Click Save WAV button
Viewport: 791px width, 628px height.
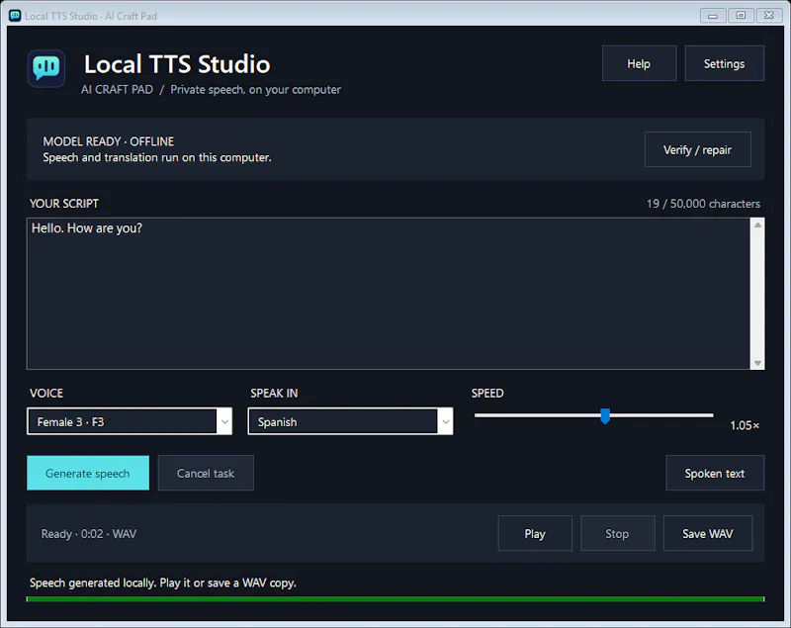click(x=707, y=533)
